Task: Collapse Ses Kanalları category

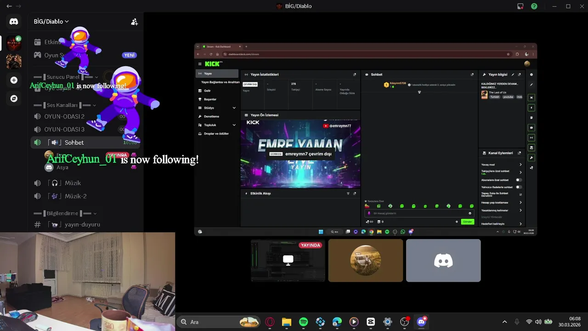Action: click(65, 105)
